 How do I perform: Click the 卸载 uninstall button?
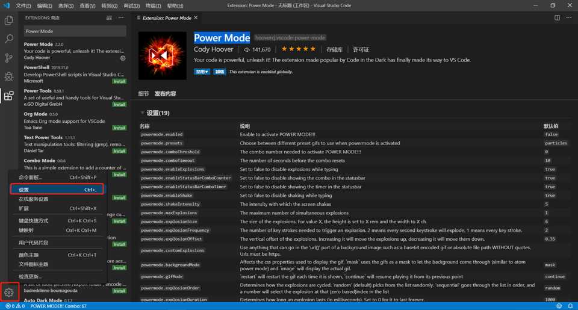[219, 72]
